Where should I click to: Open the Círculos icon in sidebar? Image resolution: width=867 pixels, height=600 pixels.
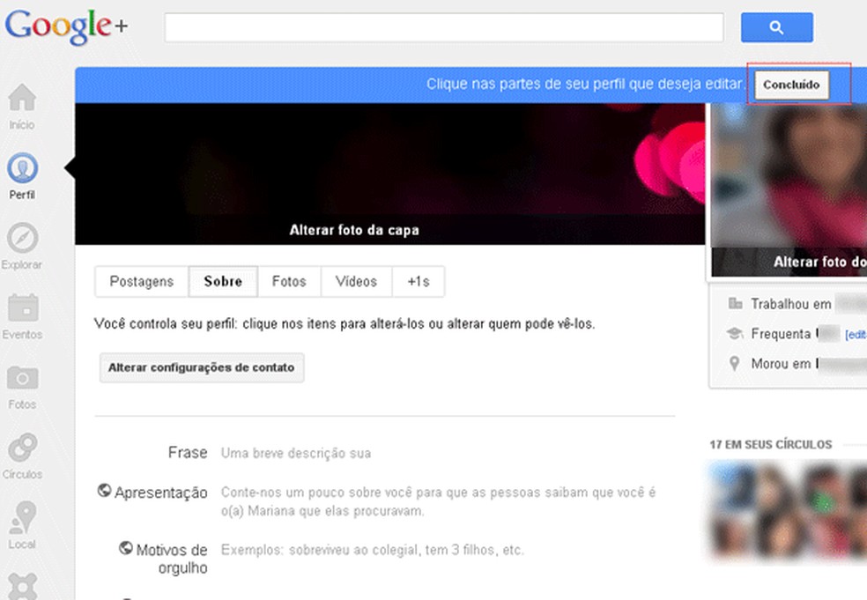(x=22, y=448)
